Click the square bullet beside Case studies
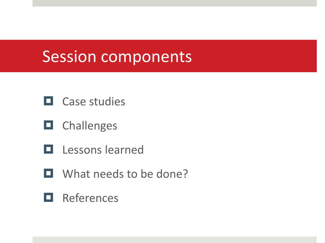 click(x=48, y=101)
